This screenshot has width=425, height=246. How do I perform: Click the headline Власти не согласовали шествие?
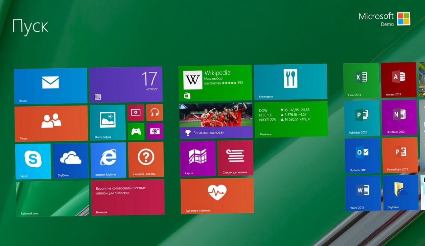pyautogui.click(x=121, y=190)
